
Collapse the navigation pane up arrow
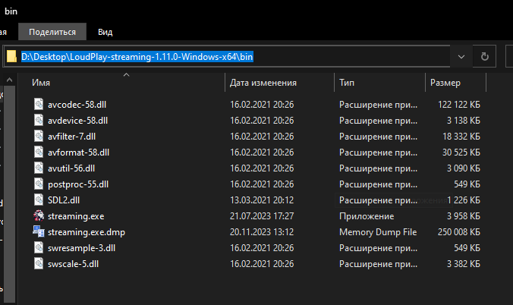[10, 80]
